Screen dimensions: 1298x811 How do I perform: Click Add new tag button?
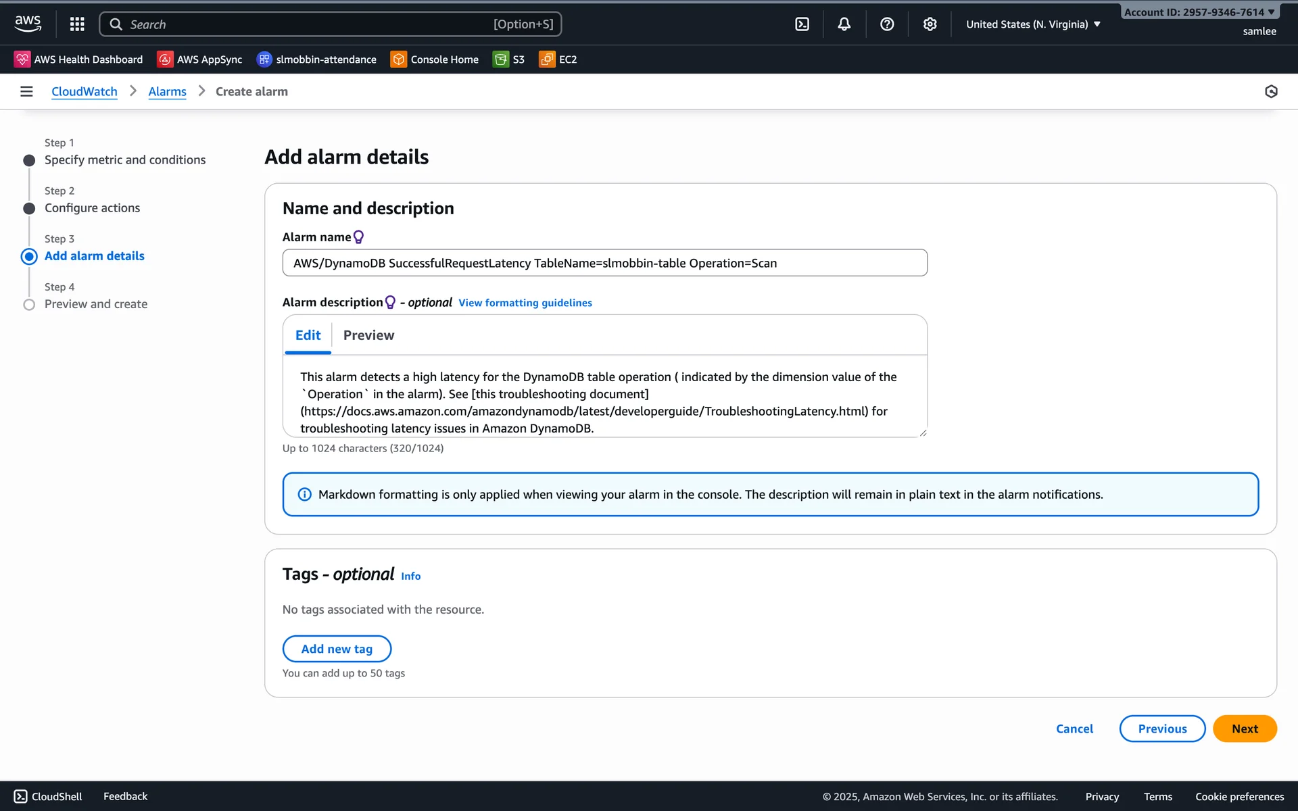tap(337, 649)
